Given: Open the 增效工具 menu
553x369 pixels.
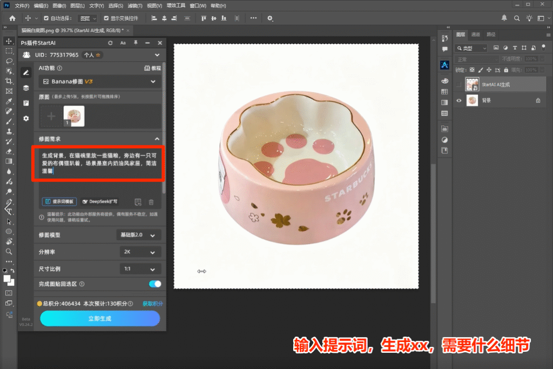Looking at the screenshot, I should click(176, 5).
